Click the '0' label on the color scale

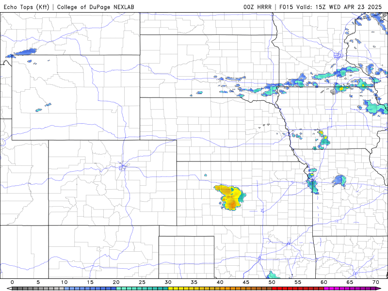coord(12,282)
